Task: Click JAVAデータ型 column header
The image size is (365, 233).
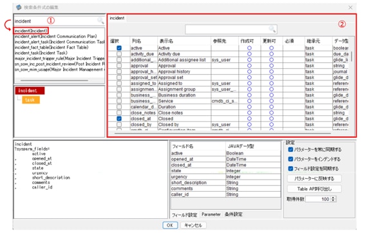Action: (253, 146)
